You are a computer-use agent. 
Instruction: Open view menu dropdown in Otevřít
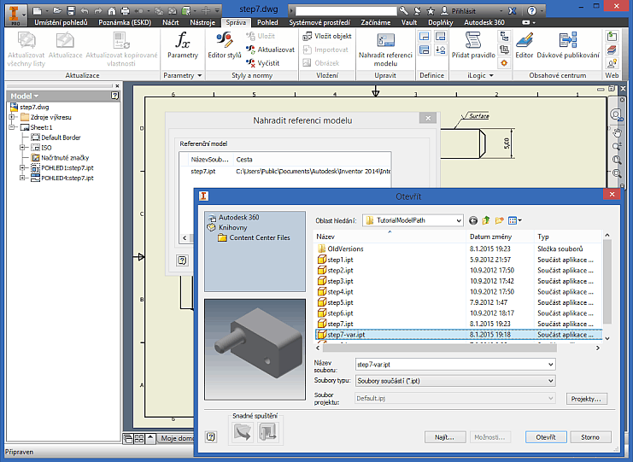coord(520,220)
